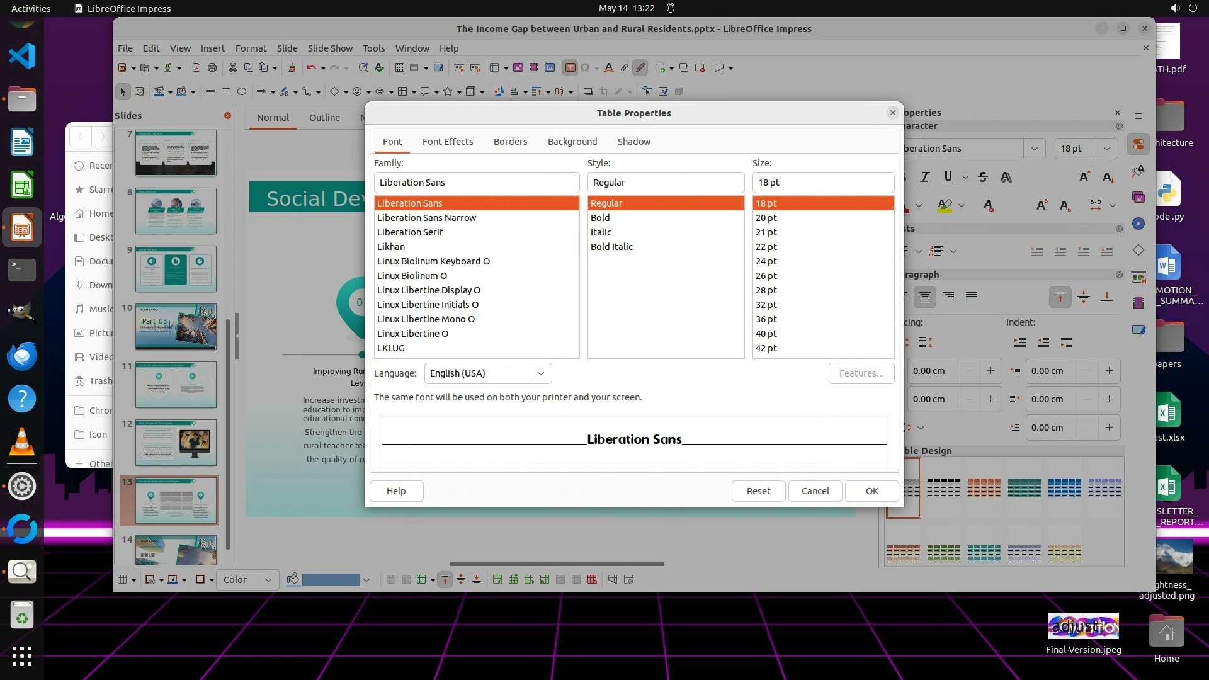The width and height of the screenshot is (1209, 680).
Task: Open the sidebar font size dropdown
Action: click(x=1106, y=149)
